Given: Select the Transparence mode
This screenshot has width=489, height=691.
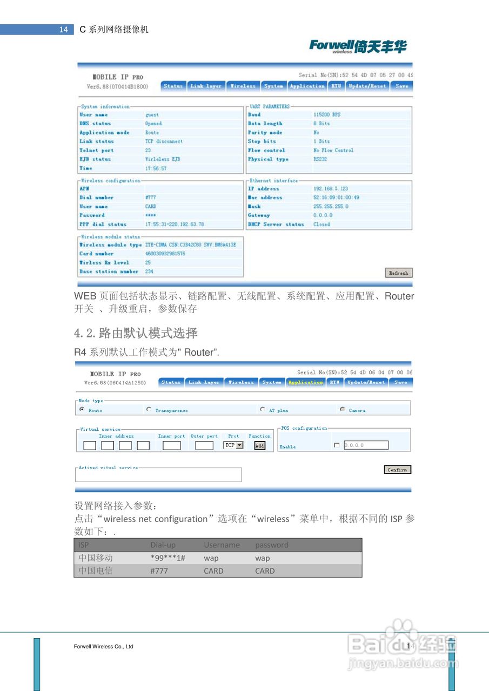Looking at the screenshot, I should (148, 411).
